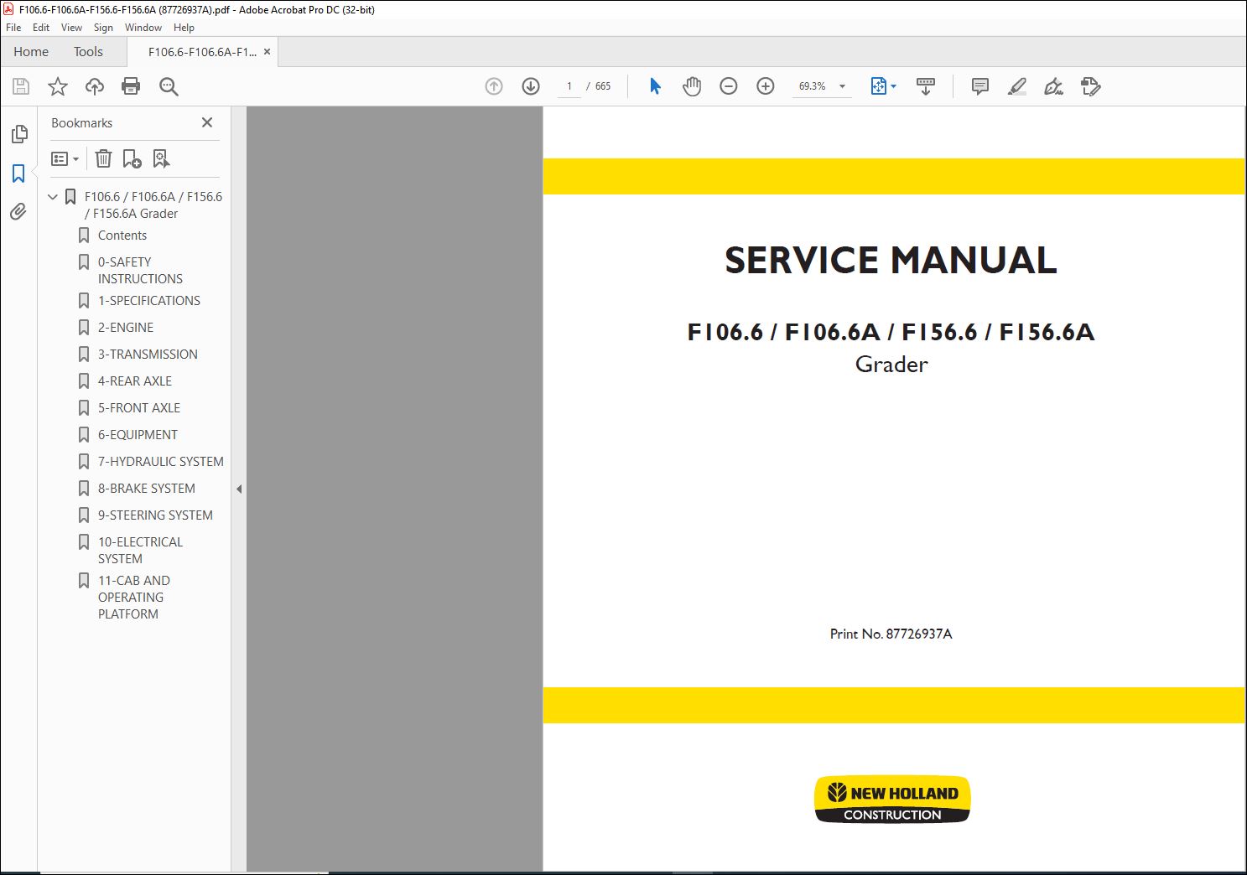Go to the previous page arrow

point(494,86)
